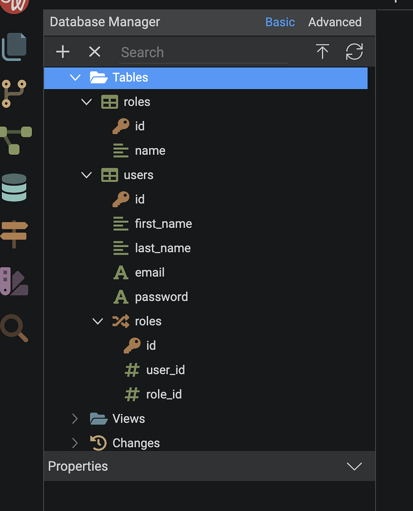Click the delete X icon in the toolbar
Image resolution: width=413 pixels, height=511 pixels.
pyautogui.click(x=94, y=52)
